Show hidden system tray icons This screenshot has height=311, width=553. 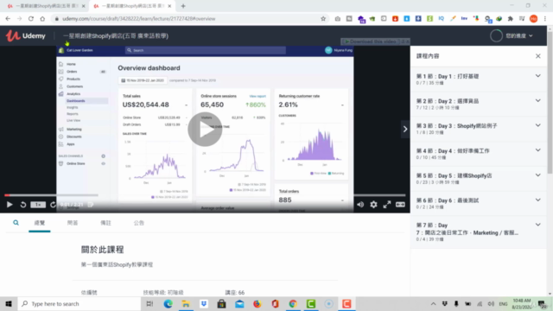click(433, 303)
